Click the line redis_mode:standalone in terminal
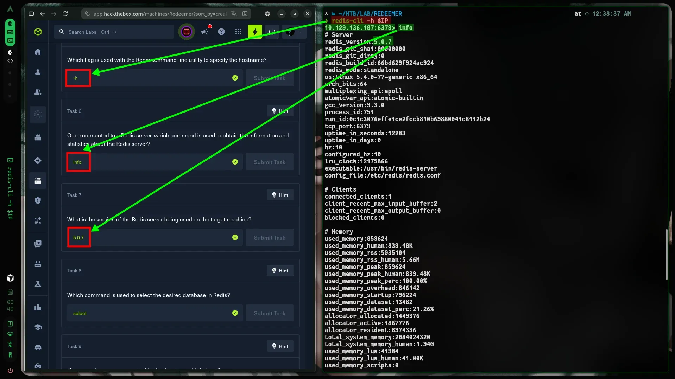This screenshot has height=379, width=675. [x=361, y=70]
